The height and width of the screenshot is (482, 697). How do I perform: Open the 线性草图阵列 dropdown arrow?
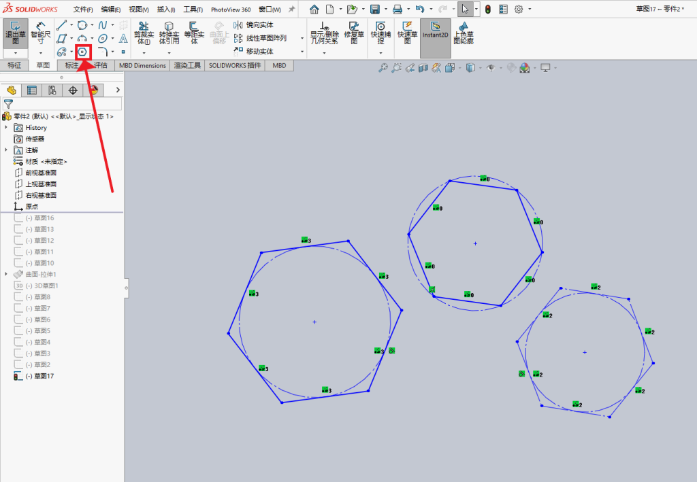[302, 39]
